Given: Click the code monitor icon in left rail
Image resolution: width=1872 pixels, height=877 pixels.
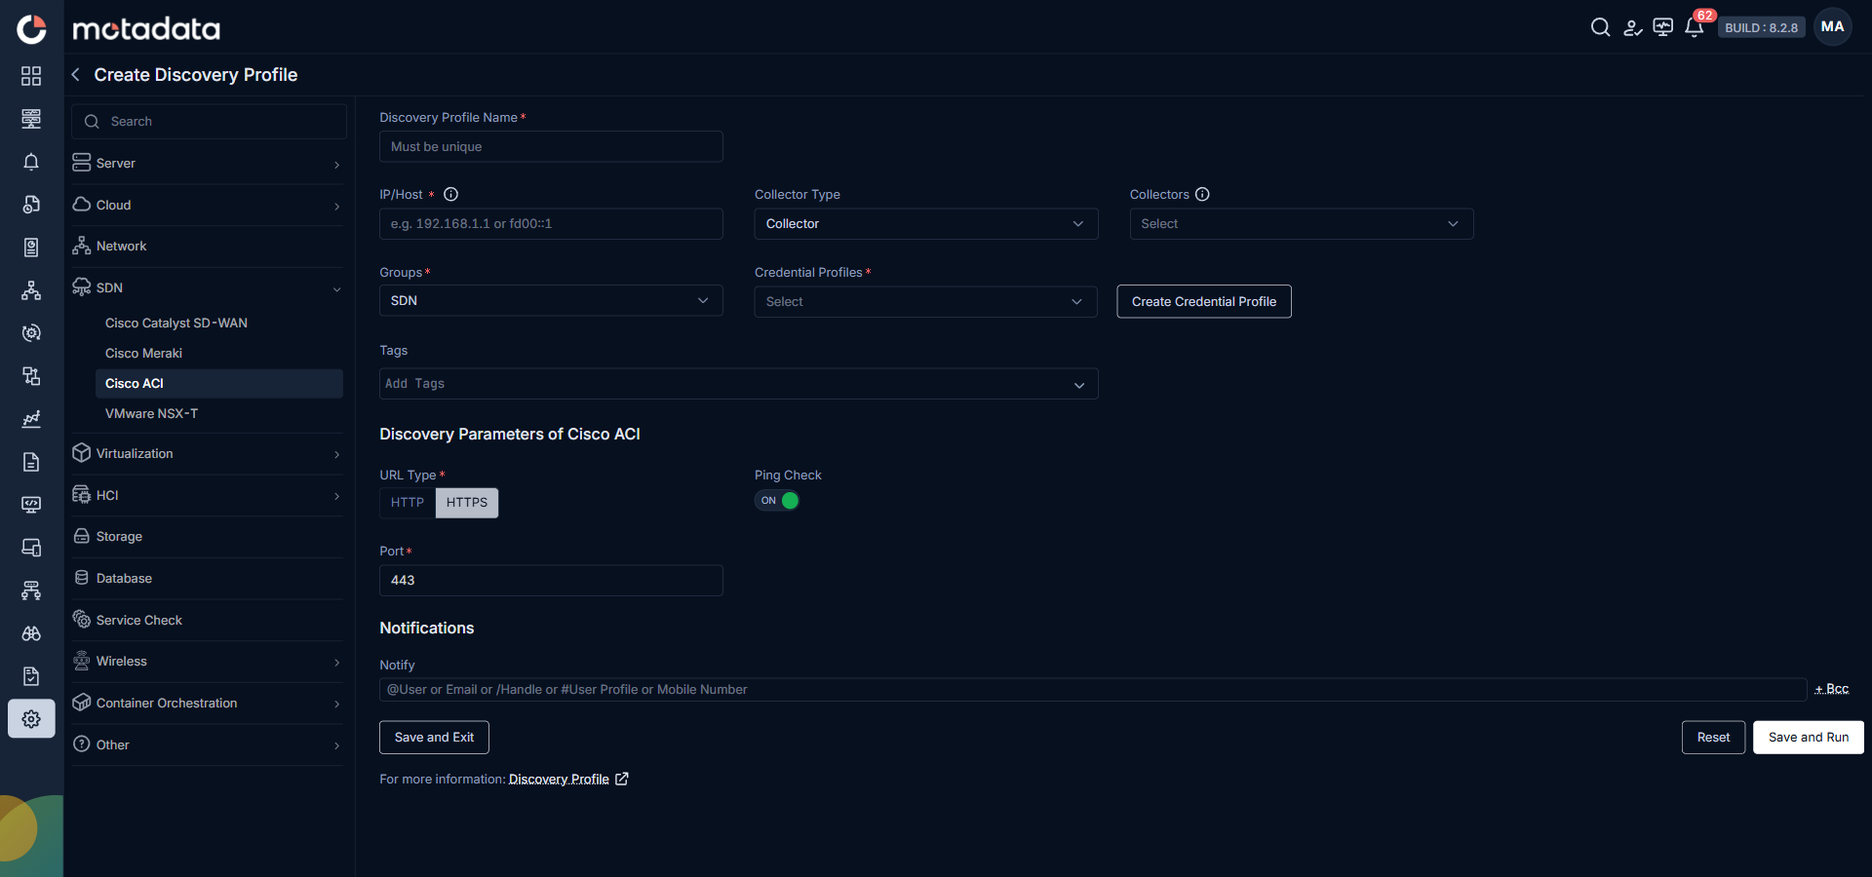Looking at the screenshot, I should [x=31, y=505].
